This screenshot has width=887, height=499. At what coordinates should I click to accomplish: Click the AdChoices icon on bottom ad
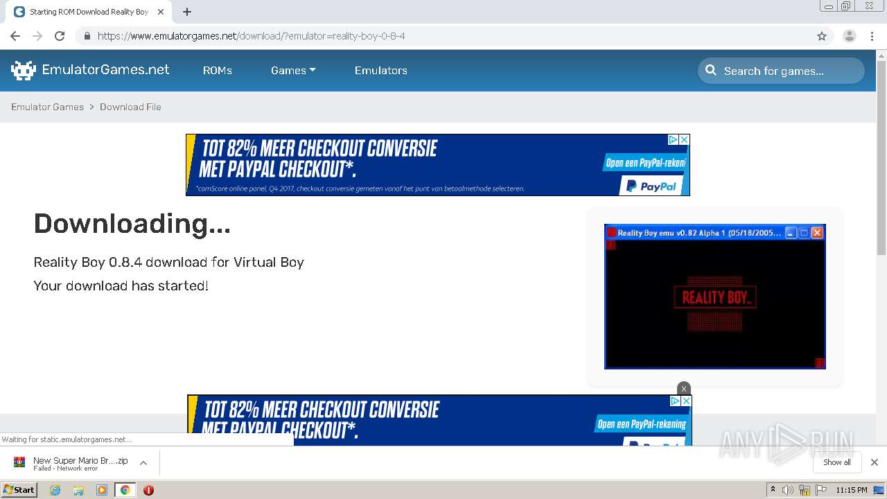pyautogui.click(x=675, y=401)
